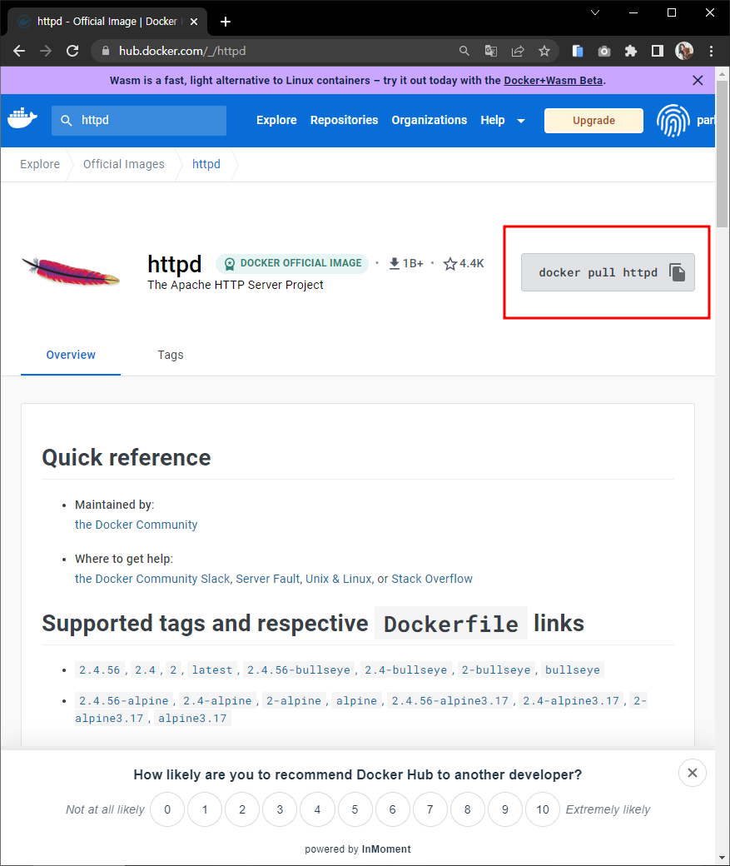Open the Chrome profile avatar
Screen dimensions: 730x866
point(683,51)
